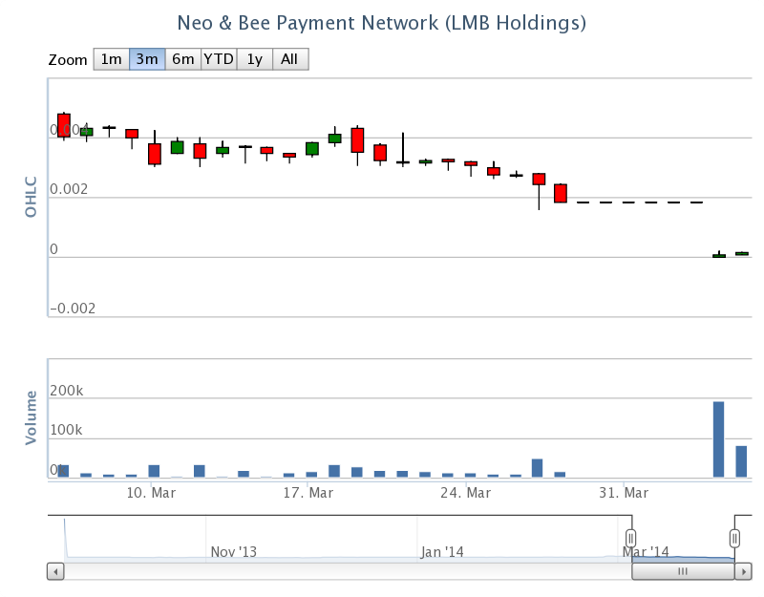Select the 1m zoom range
The height and width of the screenshot is (597, 764).
coord(111,59)
